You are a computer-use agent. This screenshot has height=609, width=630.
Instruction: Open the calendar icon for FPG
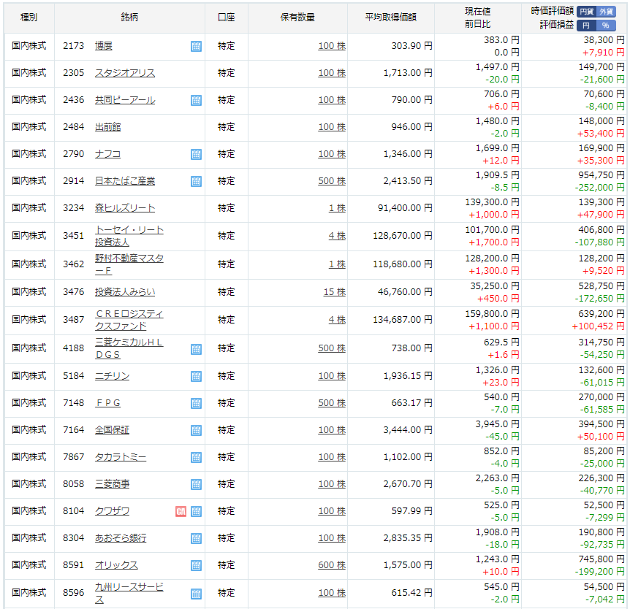tap(196, 403)
